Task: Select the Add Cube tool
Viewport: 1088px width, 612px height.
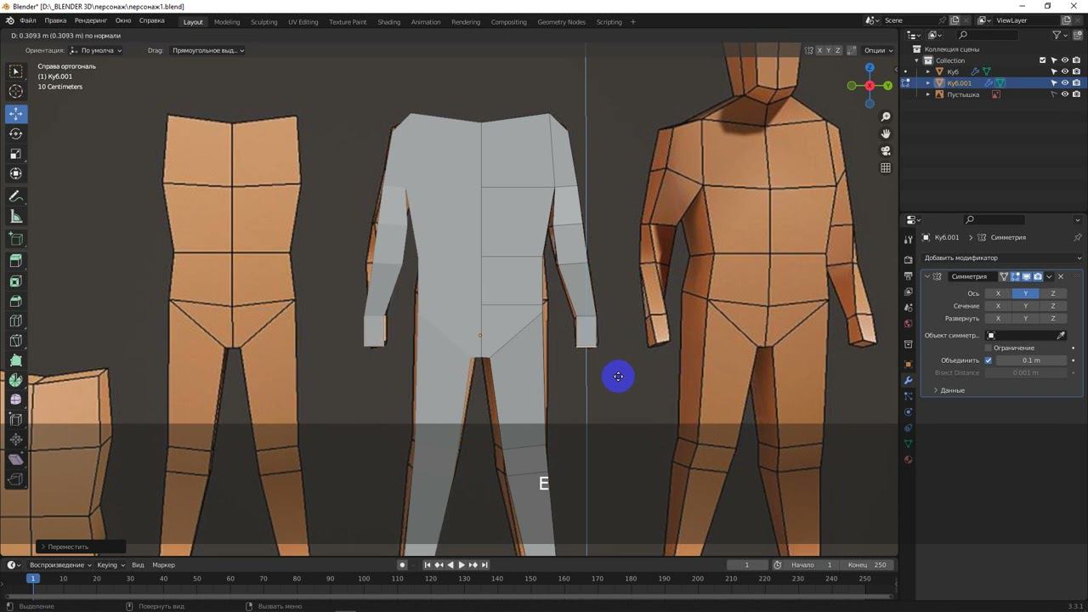Action: [x=16, y=239]
